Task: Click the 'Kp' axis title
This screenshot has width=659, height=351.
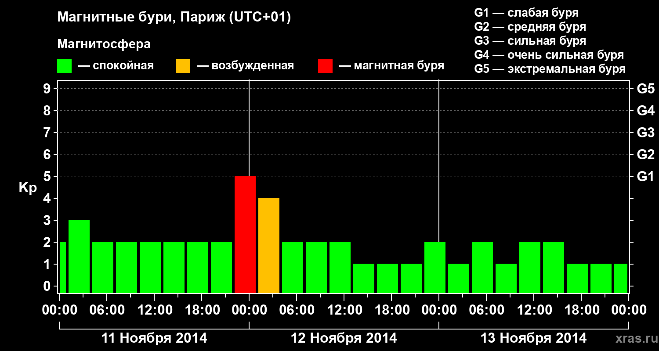Action: tap(28, 188)
